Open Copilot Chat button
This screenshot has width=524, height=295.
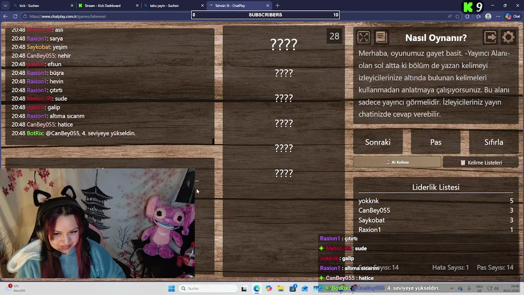point(513,16)
